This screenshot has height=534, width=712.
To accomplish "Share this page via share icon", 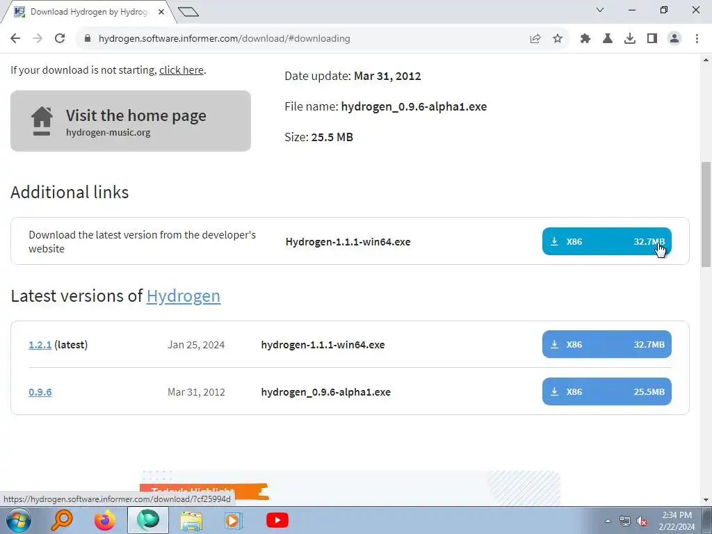I will pos(535,39).
